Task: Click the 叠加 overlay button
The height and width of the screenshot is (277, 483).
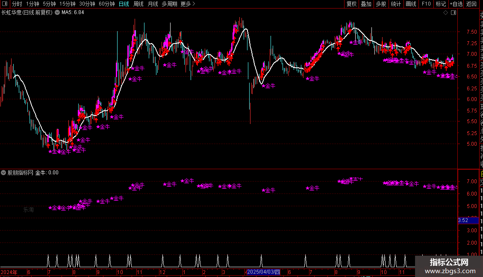Action: 366,4
